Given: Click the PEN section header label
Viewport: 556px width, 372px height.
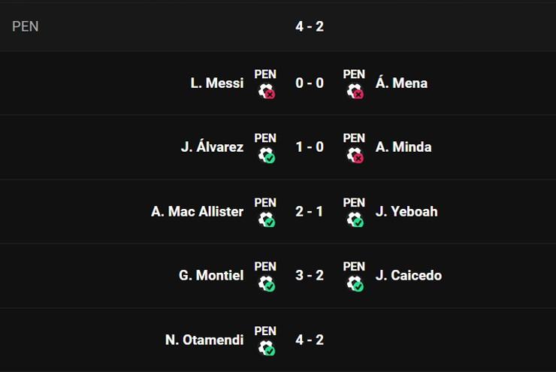Looking at the screenshot, I should click(26, 26).
